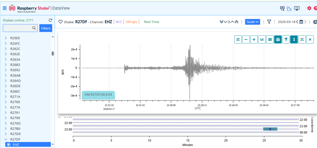Toggle the vertical arrows button on waveform toolbar
This screenshot has width=317, height=148.
click(x=293, y=39)
